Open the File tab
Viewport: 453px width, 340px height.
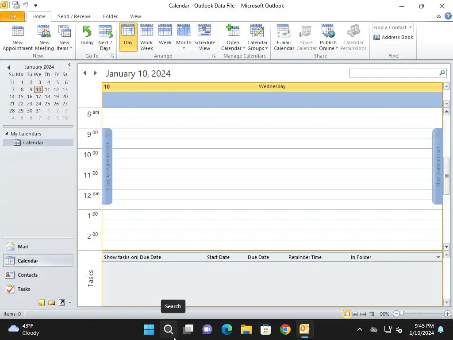tap(12, 16)
